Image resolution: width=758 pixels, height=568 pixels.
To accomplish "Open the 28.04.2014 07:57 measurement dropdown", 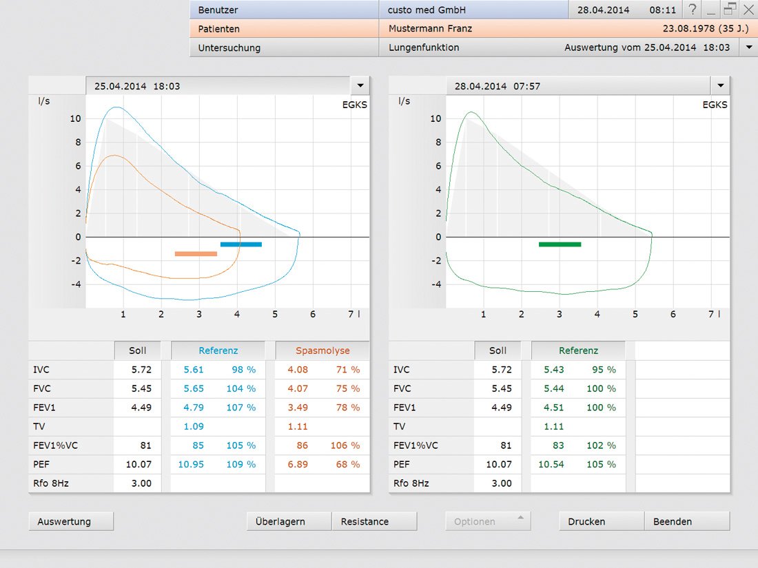I will click(720, 86).
